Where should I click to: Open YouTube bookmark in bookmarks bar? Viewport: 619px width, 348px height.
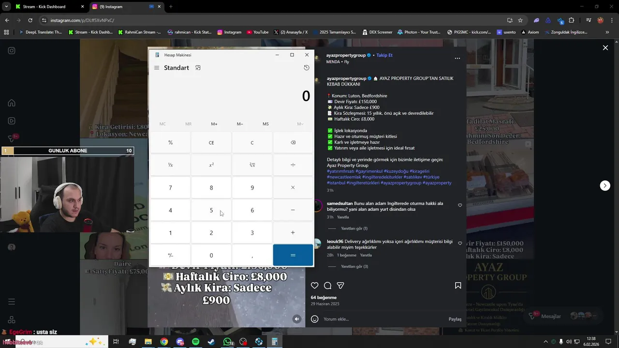point(257,32)
